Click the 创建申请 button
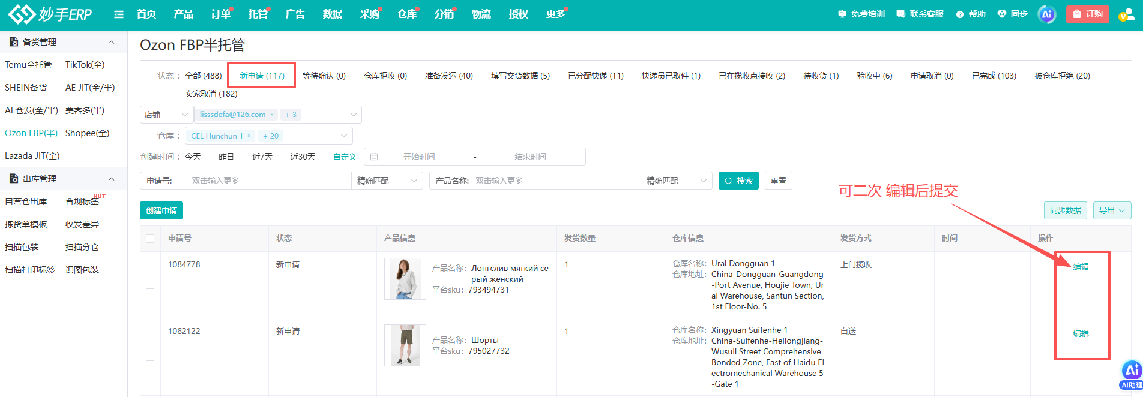The height and width of the screenshot is (397, 1143). [x=161, y=210]
